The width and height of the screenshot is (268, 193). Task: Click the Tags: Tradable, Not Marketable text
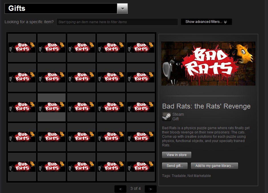186,176
